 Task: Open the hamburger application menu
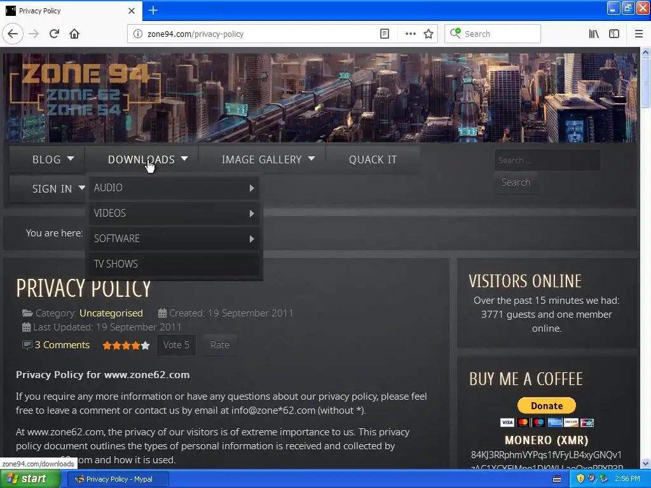[x=639, y=34]
